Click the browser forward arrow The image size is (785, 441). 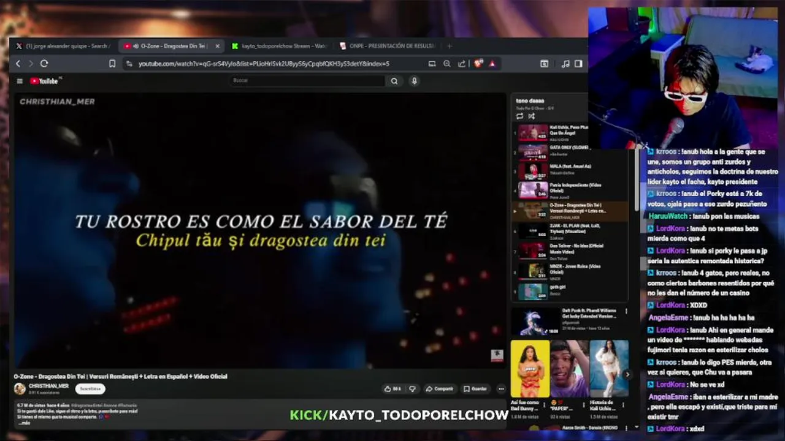(31, 64)
